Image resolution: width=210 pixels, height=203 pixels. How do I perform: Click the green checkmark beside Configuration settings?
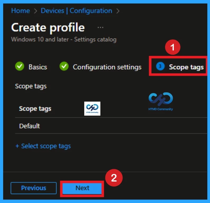(x=64, y=66)
